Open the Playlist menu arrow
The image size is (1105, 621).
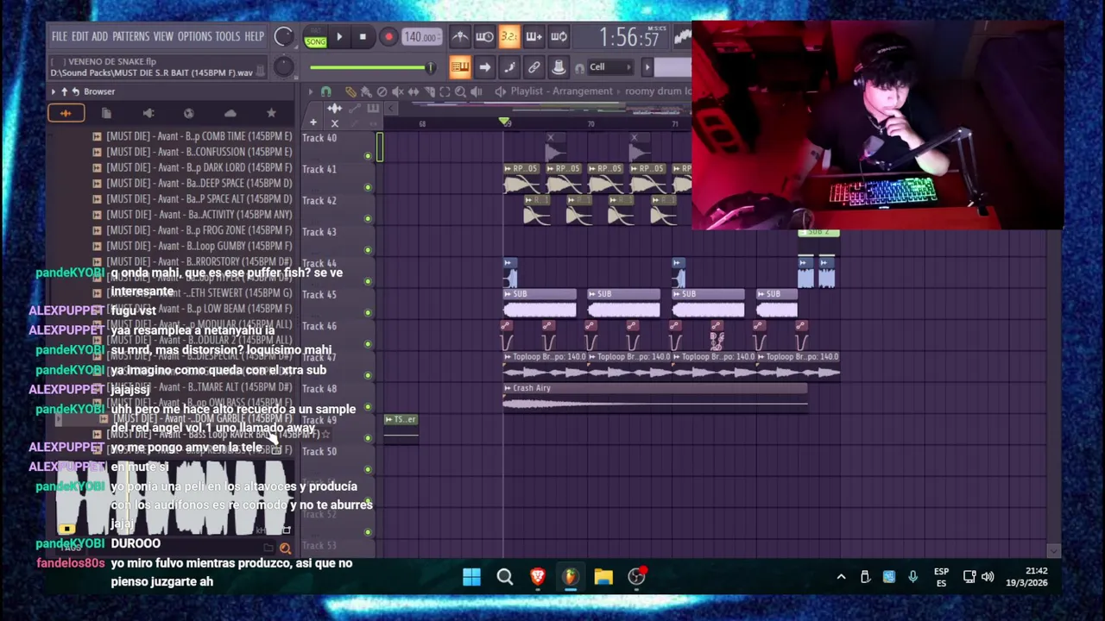[311, 91]
